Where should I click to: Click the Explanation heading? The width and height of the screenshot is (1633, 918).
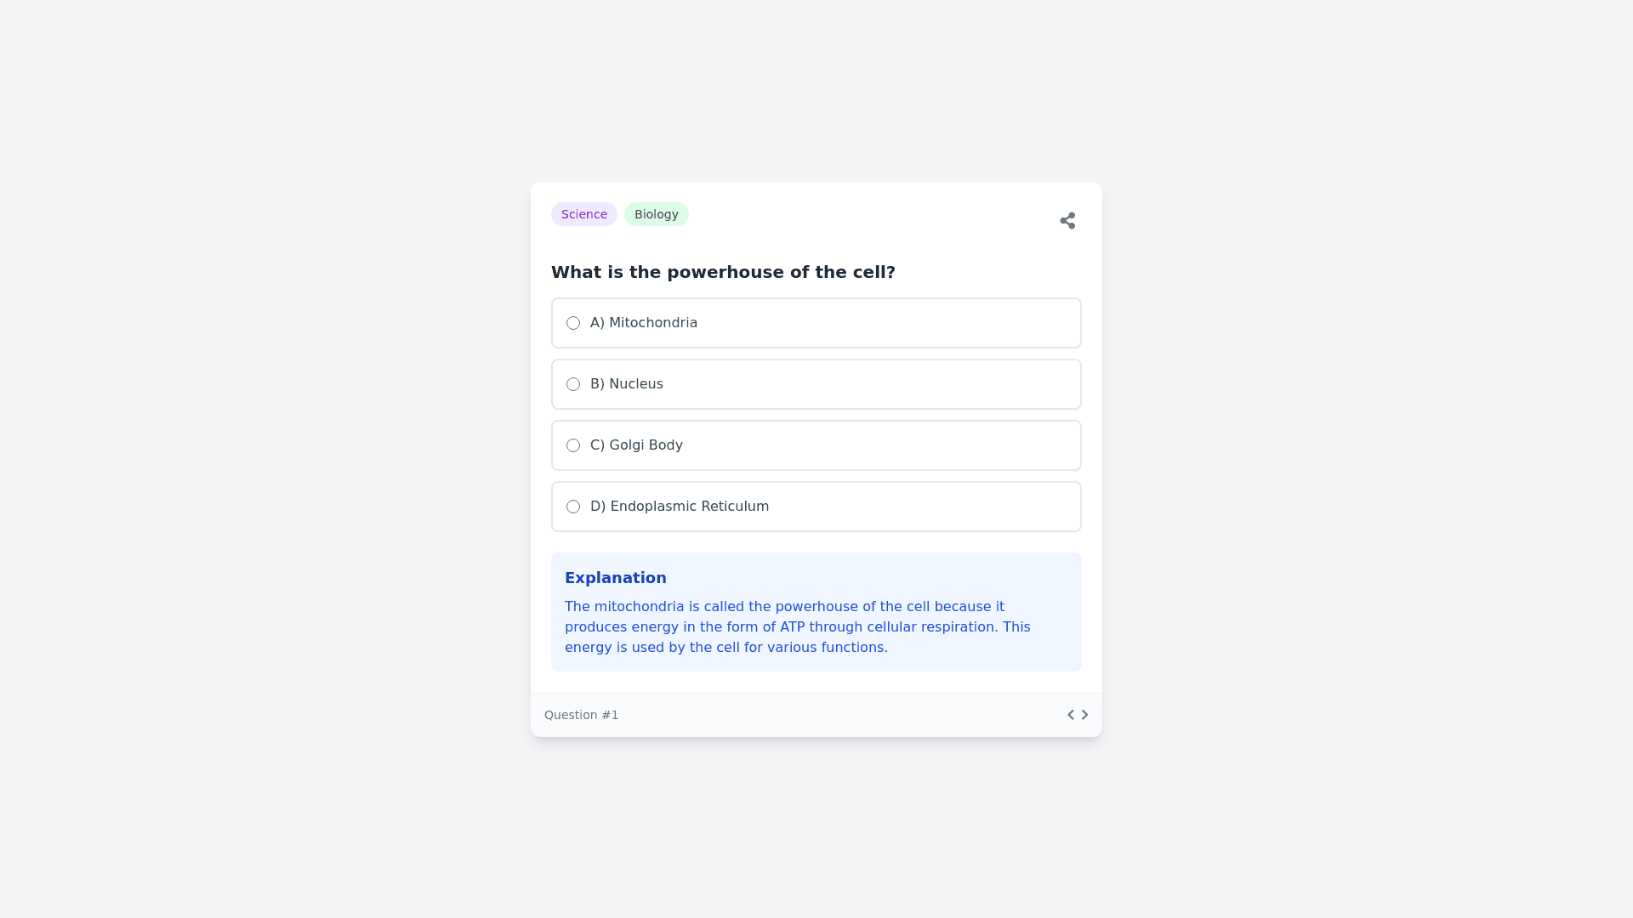616,578
